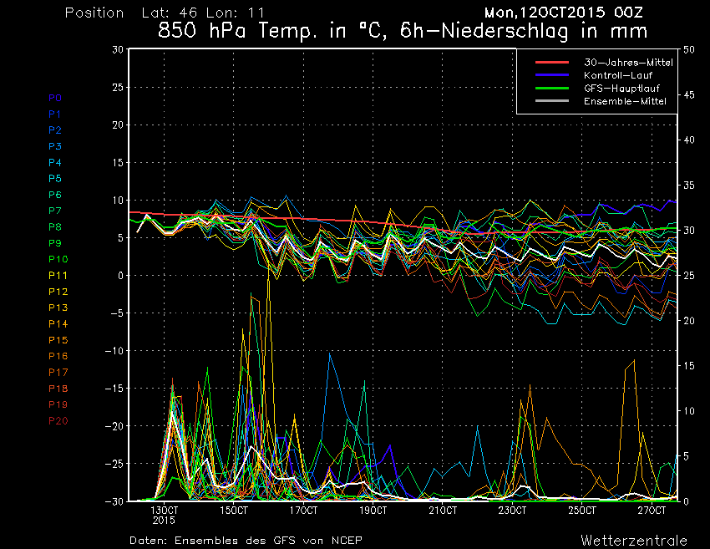Click ensemble member label P20
This screenshot has width=710, height=549.
(58, 420)
